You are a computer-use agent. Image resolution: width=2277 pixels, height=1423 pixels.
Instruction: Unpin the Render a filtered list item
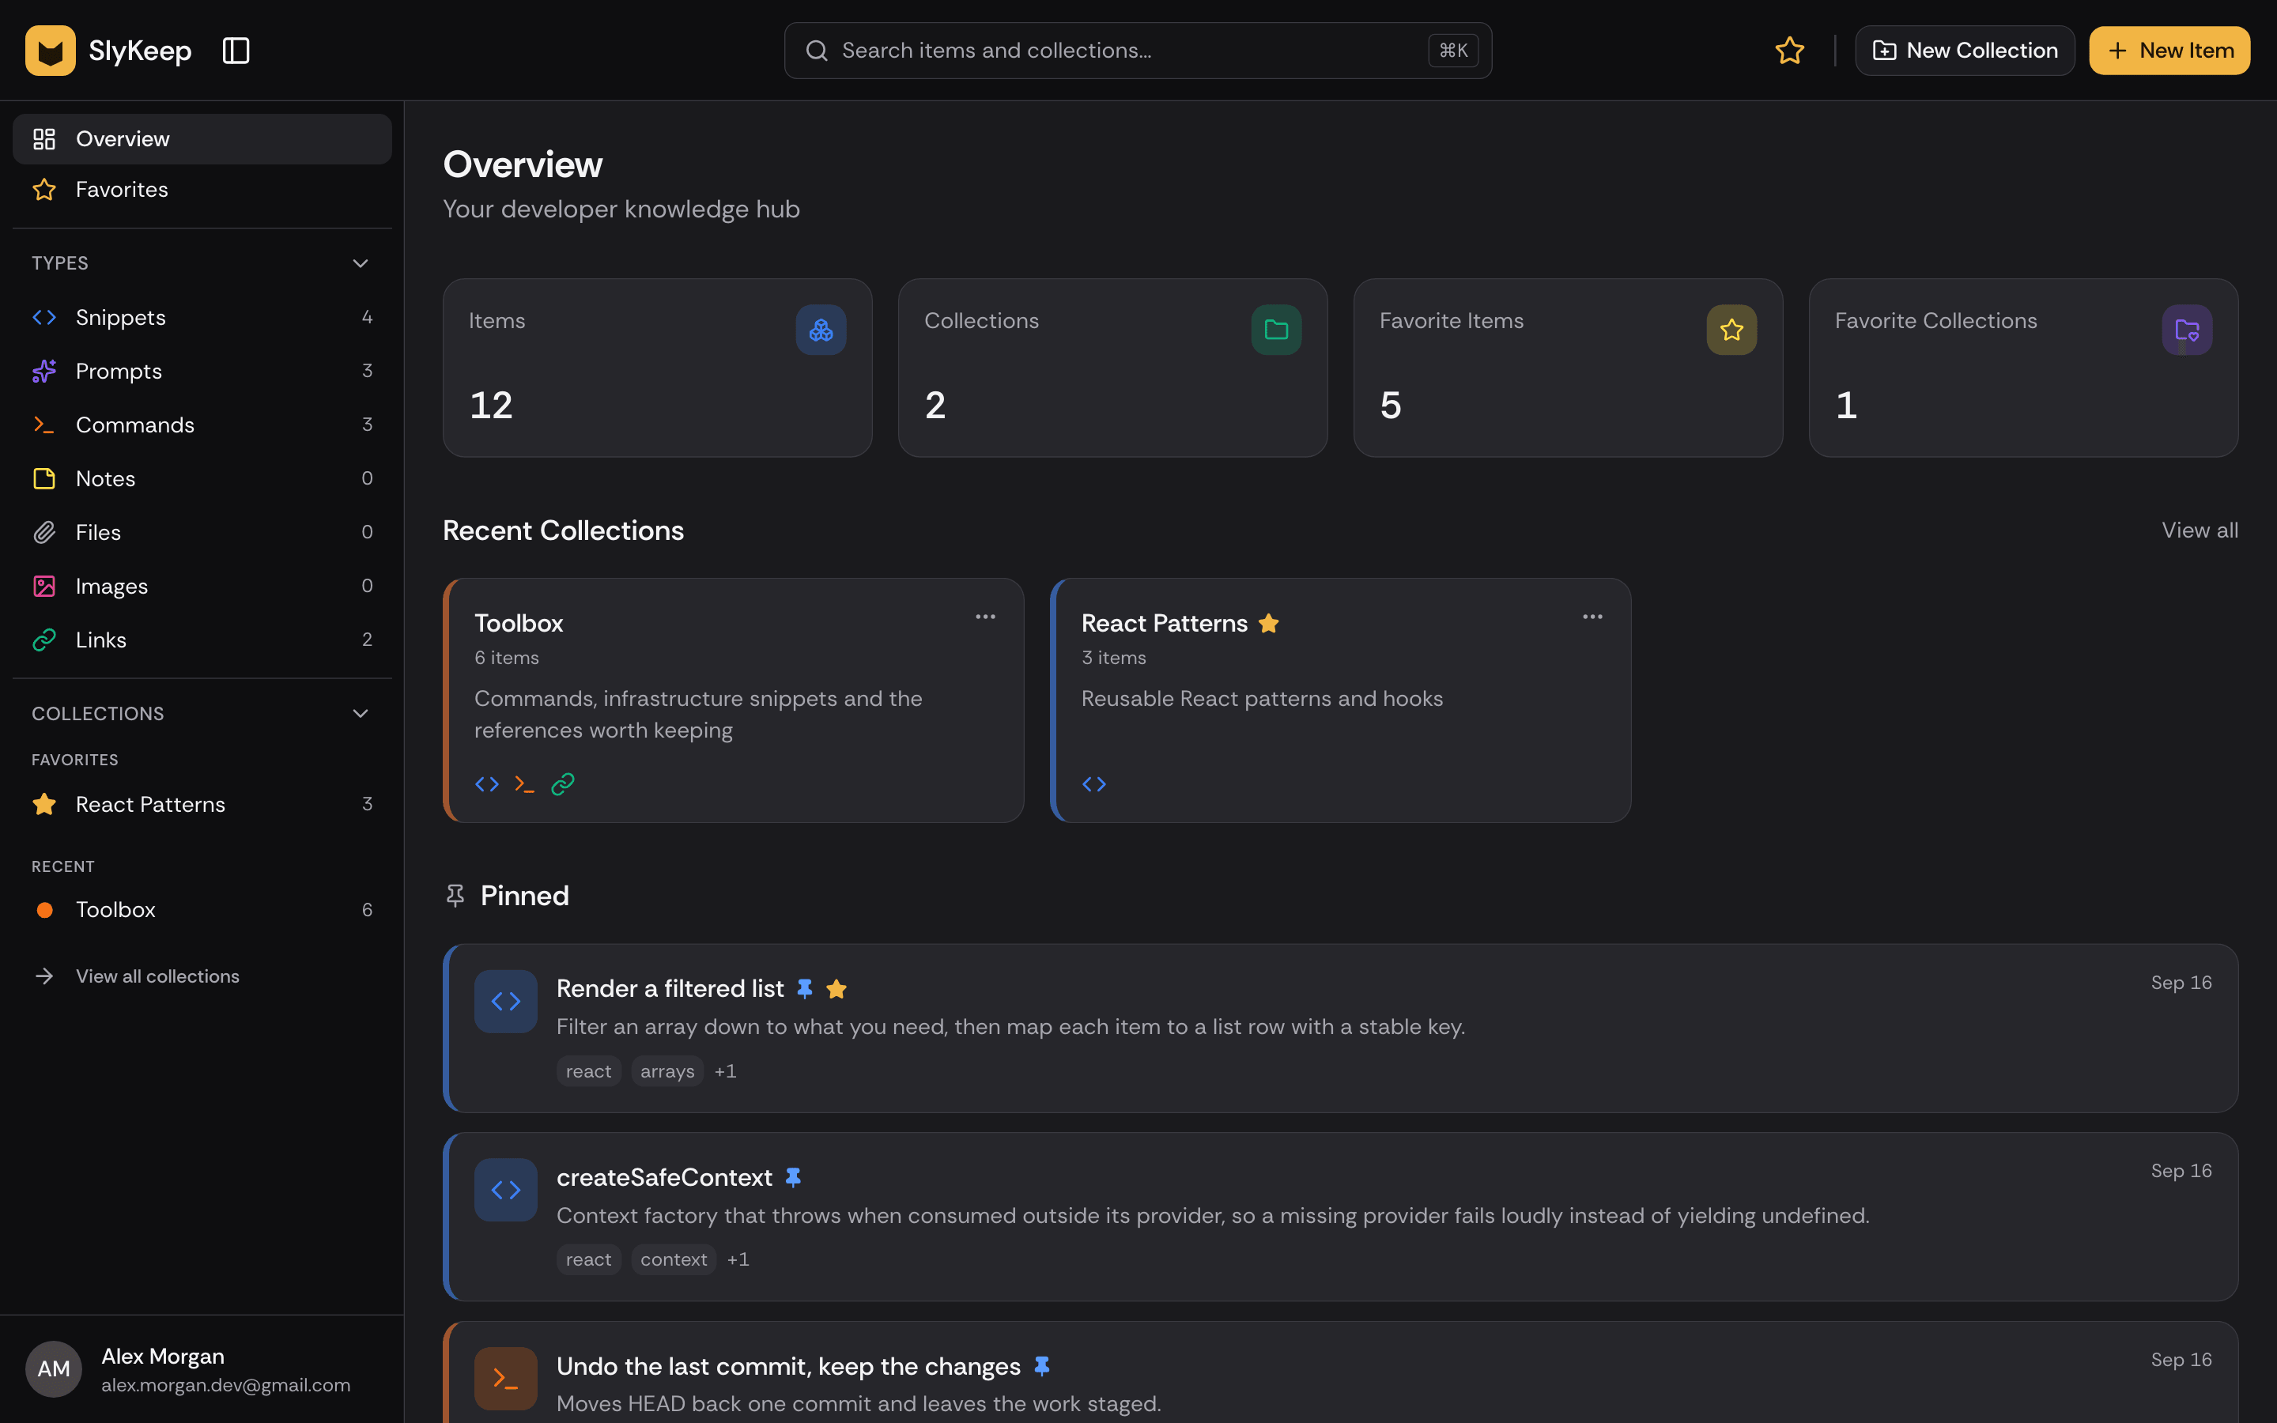pyautogui.click(x=805, y=988)
